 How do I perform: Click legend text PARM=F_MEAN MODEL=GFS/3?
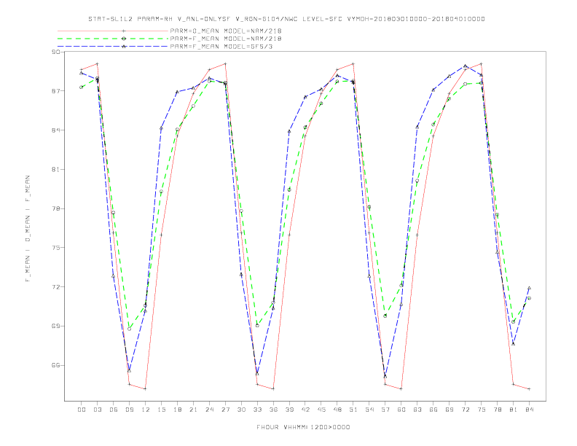pos(221,47)
